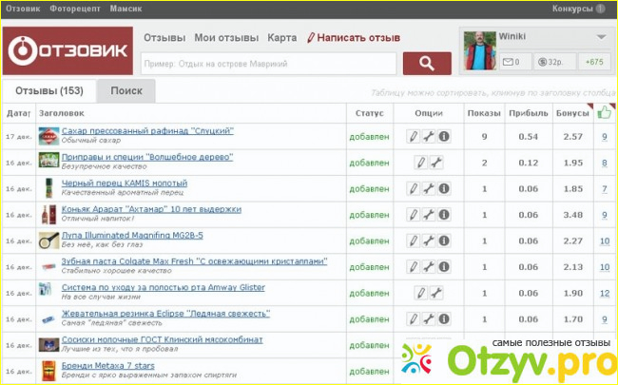Sort table by Прибыль column header
This screenshot has height=385, width=618.
point(528,112)
